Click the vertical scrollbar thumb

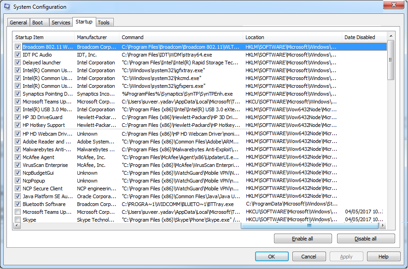(x=391, y=60)
